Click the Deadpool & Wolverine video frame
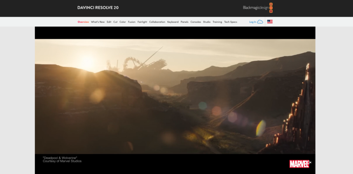Screen dimensions: 353x174 click(x=175, y=97)
